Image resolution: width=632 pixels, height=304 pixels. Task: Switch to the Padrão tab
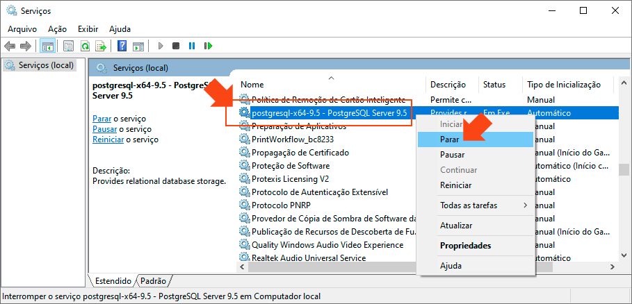(x=153, y=281)
